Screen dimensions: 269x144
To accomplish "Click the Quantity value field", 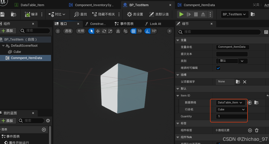I will tap(231, 116).
